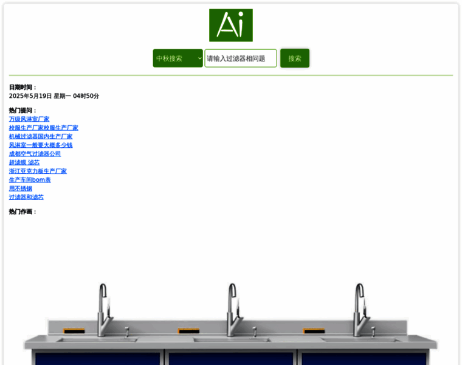Click the right orange sensor on countertop
This screenshot has width=462, height=365.
pyautogui.click(x=312, y=331)
